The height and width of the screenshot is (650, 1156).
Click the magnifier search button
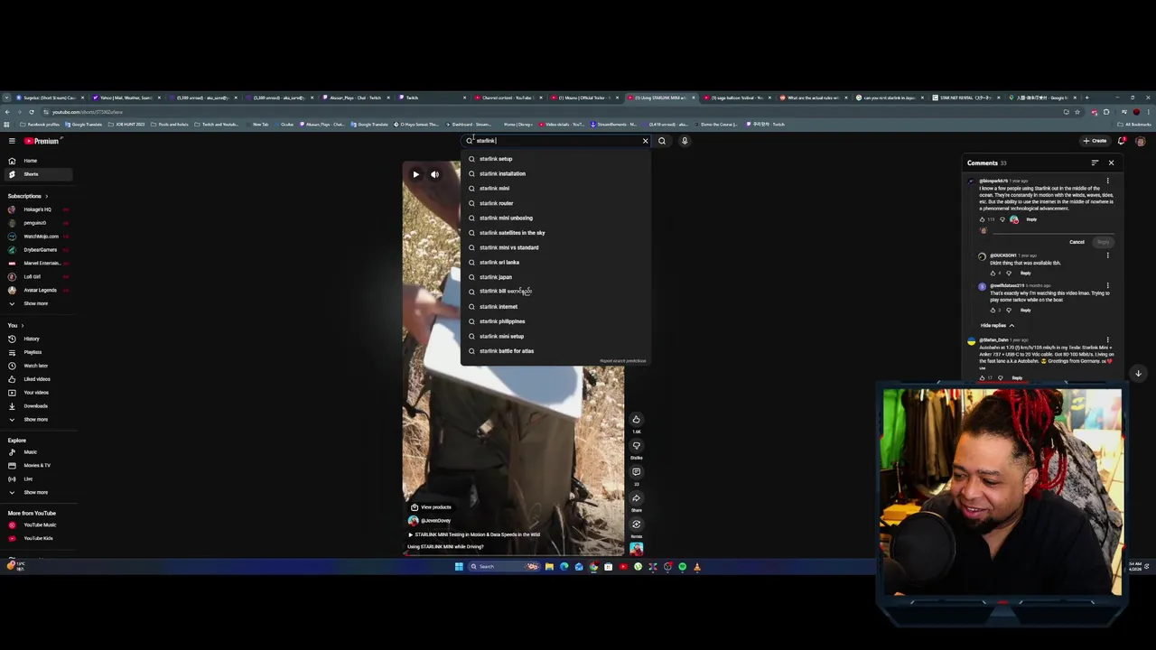pyautogui.click(x=662, y=141)
